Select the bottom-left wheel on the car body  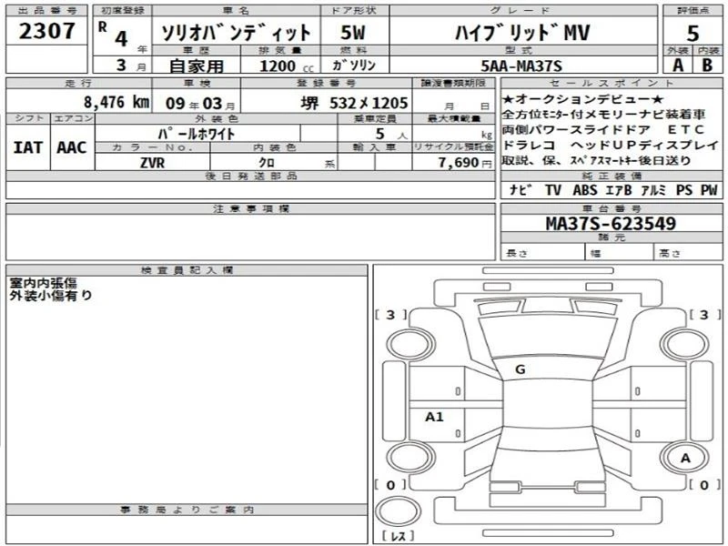(x=401, y=457)
